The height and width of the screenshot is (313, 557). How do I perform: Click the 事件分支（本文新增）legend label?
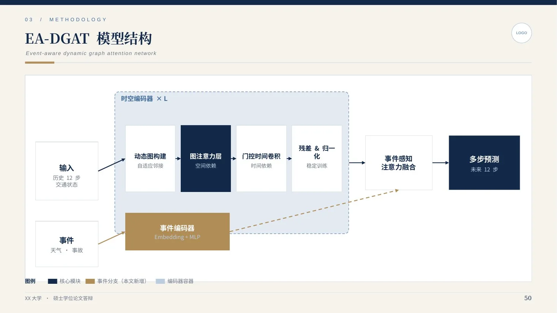(x=122, y=281)
